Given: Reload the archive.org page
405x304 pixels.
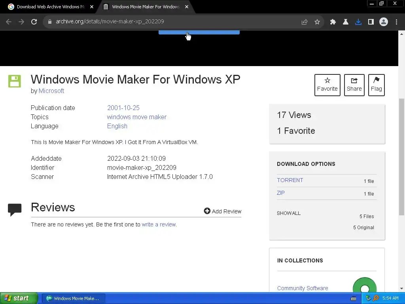Looking at the screenshot, I should click(34, 22).
